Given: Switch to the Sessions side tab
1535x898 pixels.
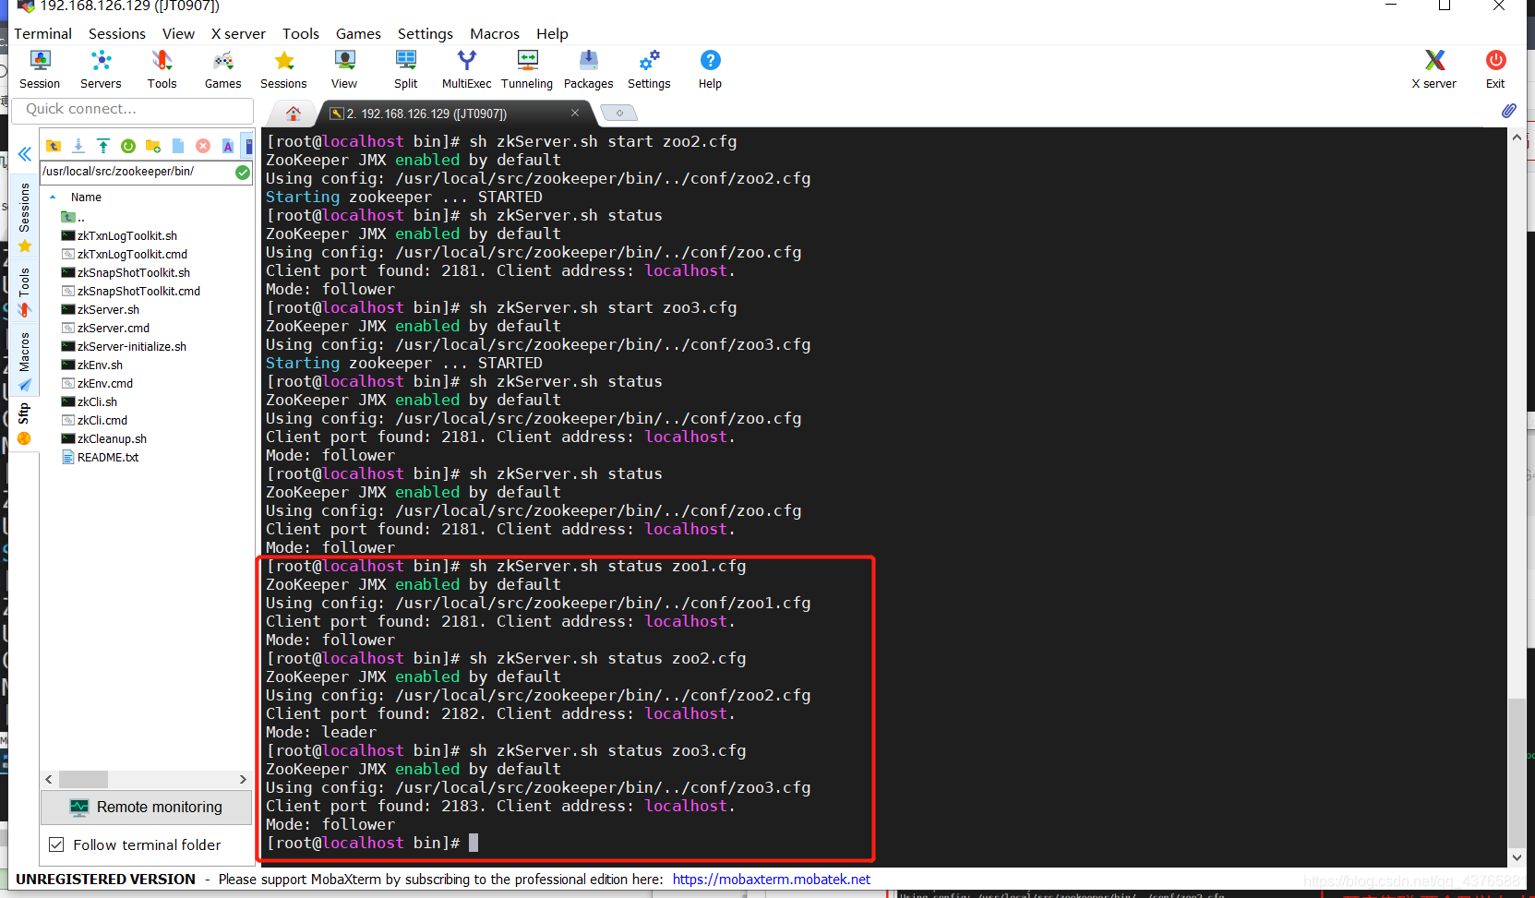Looking at the screenshot, I should (24, 217).
